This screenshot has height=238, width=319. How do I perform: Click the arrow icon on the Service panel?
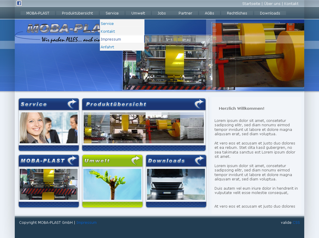coord(72,104)
